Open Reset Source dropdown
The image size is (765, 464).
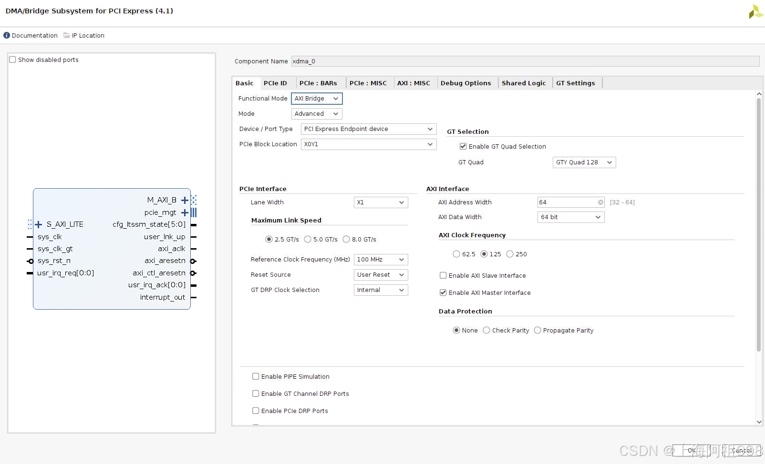click(381, 275)
